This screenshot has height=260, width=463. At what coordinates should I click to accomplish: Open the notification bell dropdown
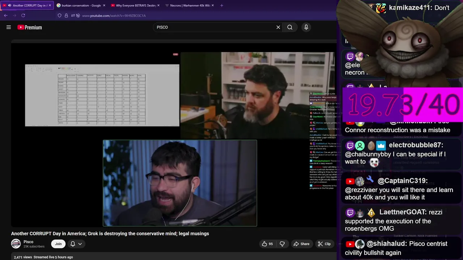click(76, 244)
